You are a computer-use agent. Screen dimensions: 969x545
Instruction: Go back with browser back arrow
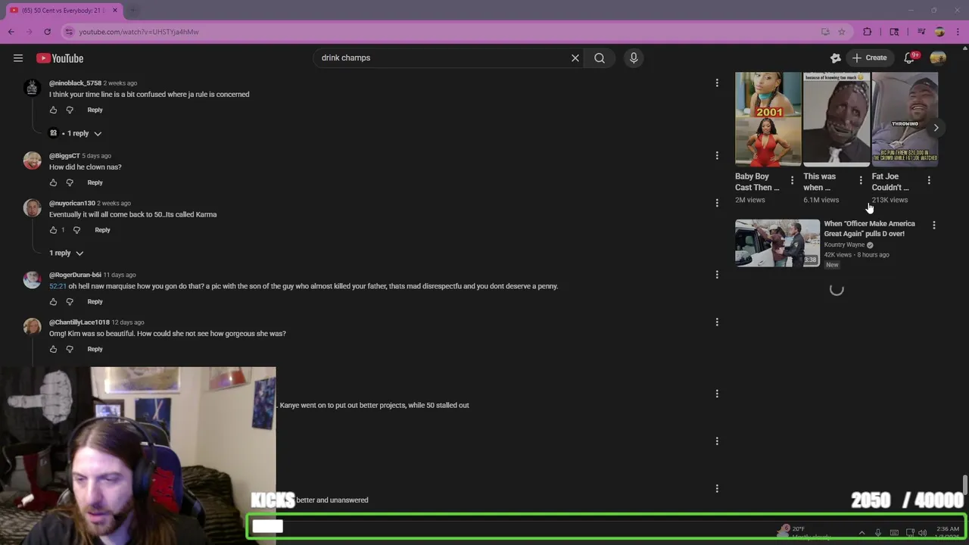pyautogui.click(x=11, y=32)
